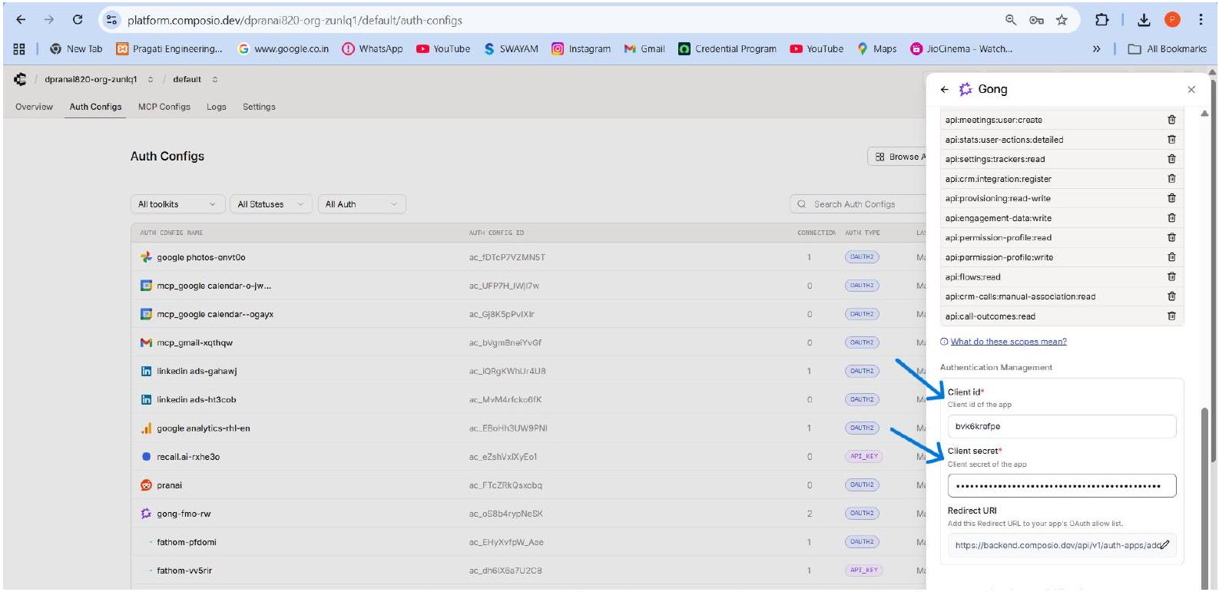Open the gong-fmo-rw auth config
1219x592 pixels.
coord(528,514)
